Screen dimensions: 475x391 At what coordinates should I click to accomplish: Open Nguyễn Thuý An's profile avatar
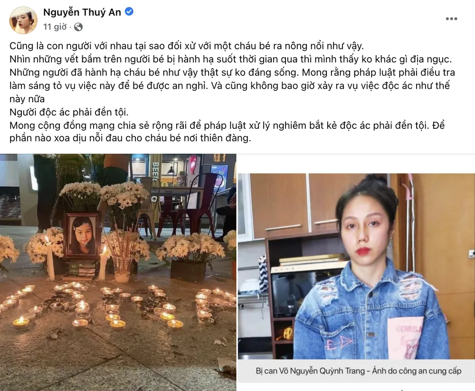point(24,19)
